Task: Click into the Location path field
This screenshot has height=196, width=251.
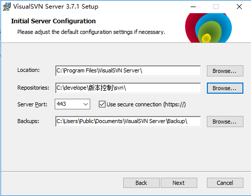Action: point(128,71)
